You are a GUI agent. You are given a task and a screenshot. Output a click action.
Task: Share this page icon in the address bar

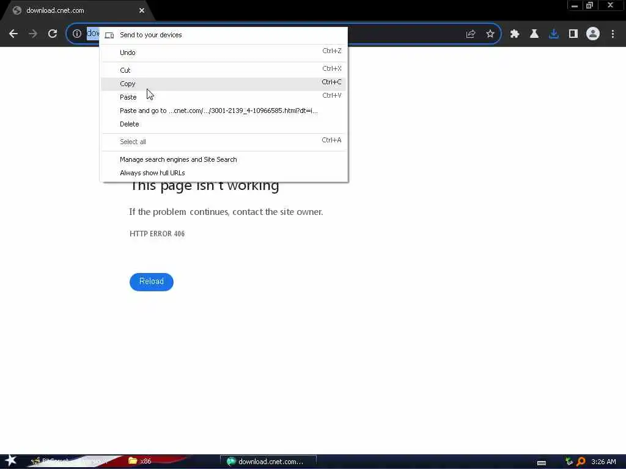coord(471,34)
